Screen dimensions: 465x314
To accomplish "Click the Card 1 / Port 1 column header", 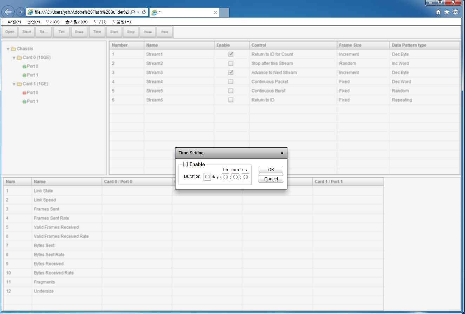I will [348, 182].
